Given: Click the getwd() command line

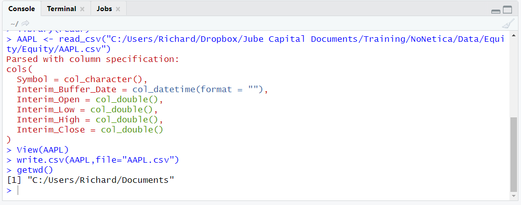Looking at the screenshot, I should 30,170.
